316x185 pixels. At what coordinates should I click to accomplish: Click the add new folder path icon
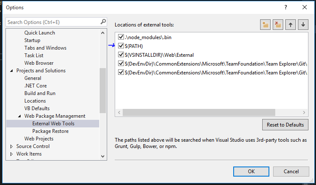265,25
